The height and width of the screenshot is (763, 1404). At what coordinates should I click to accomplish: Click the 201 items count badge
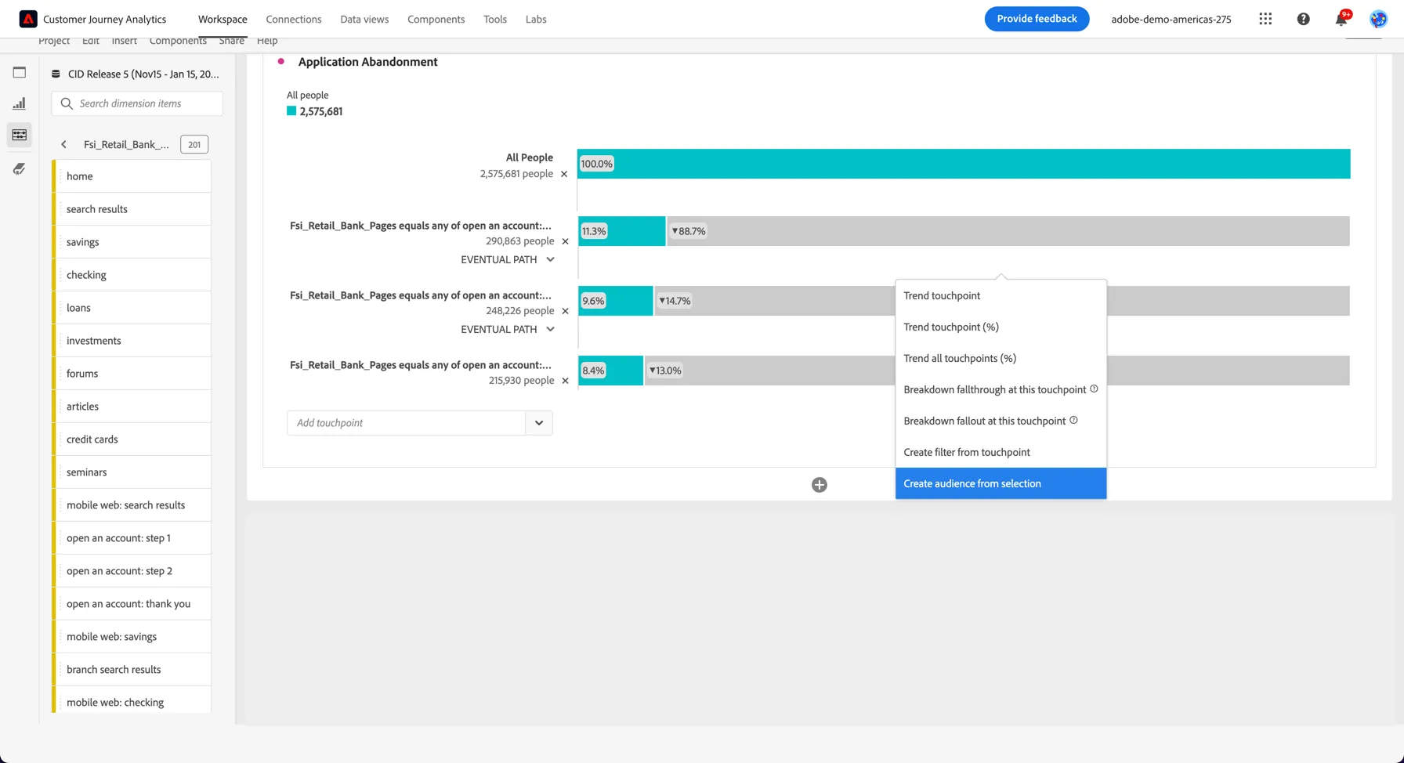[194, 144]
